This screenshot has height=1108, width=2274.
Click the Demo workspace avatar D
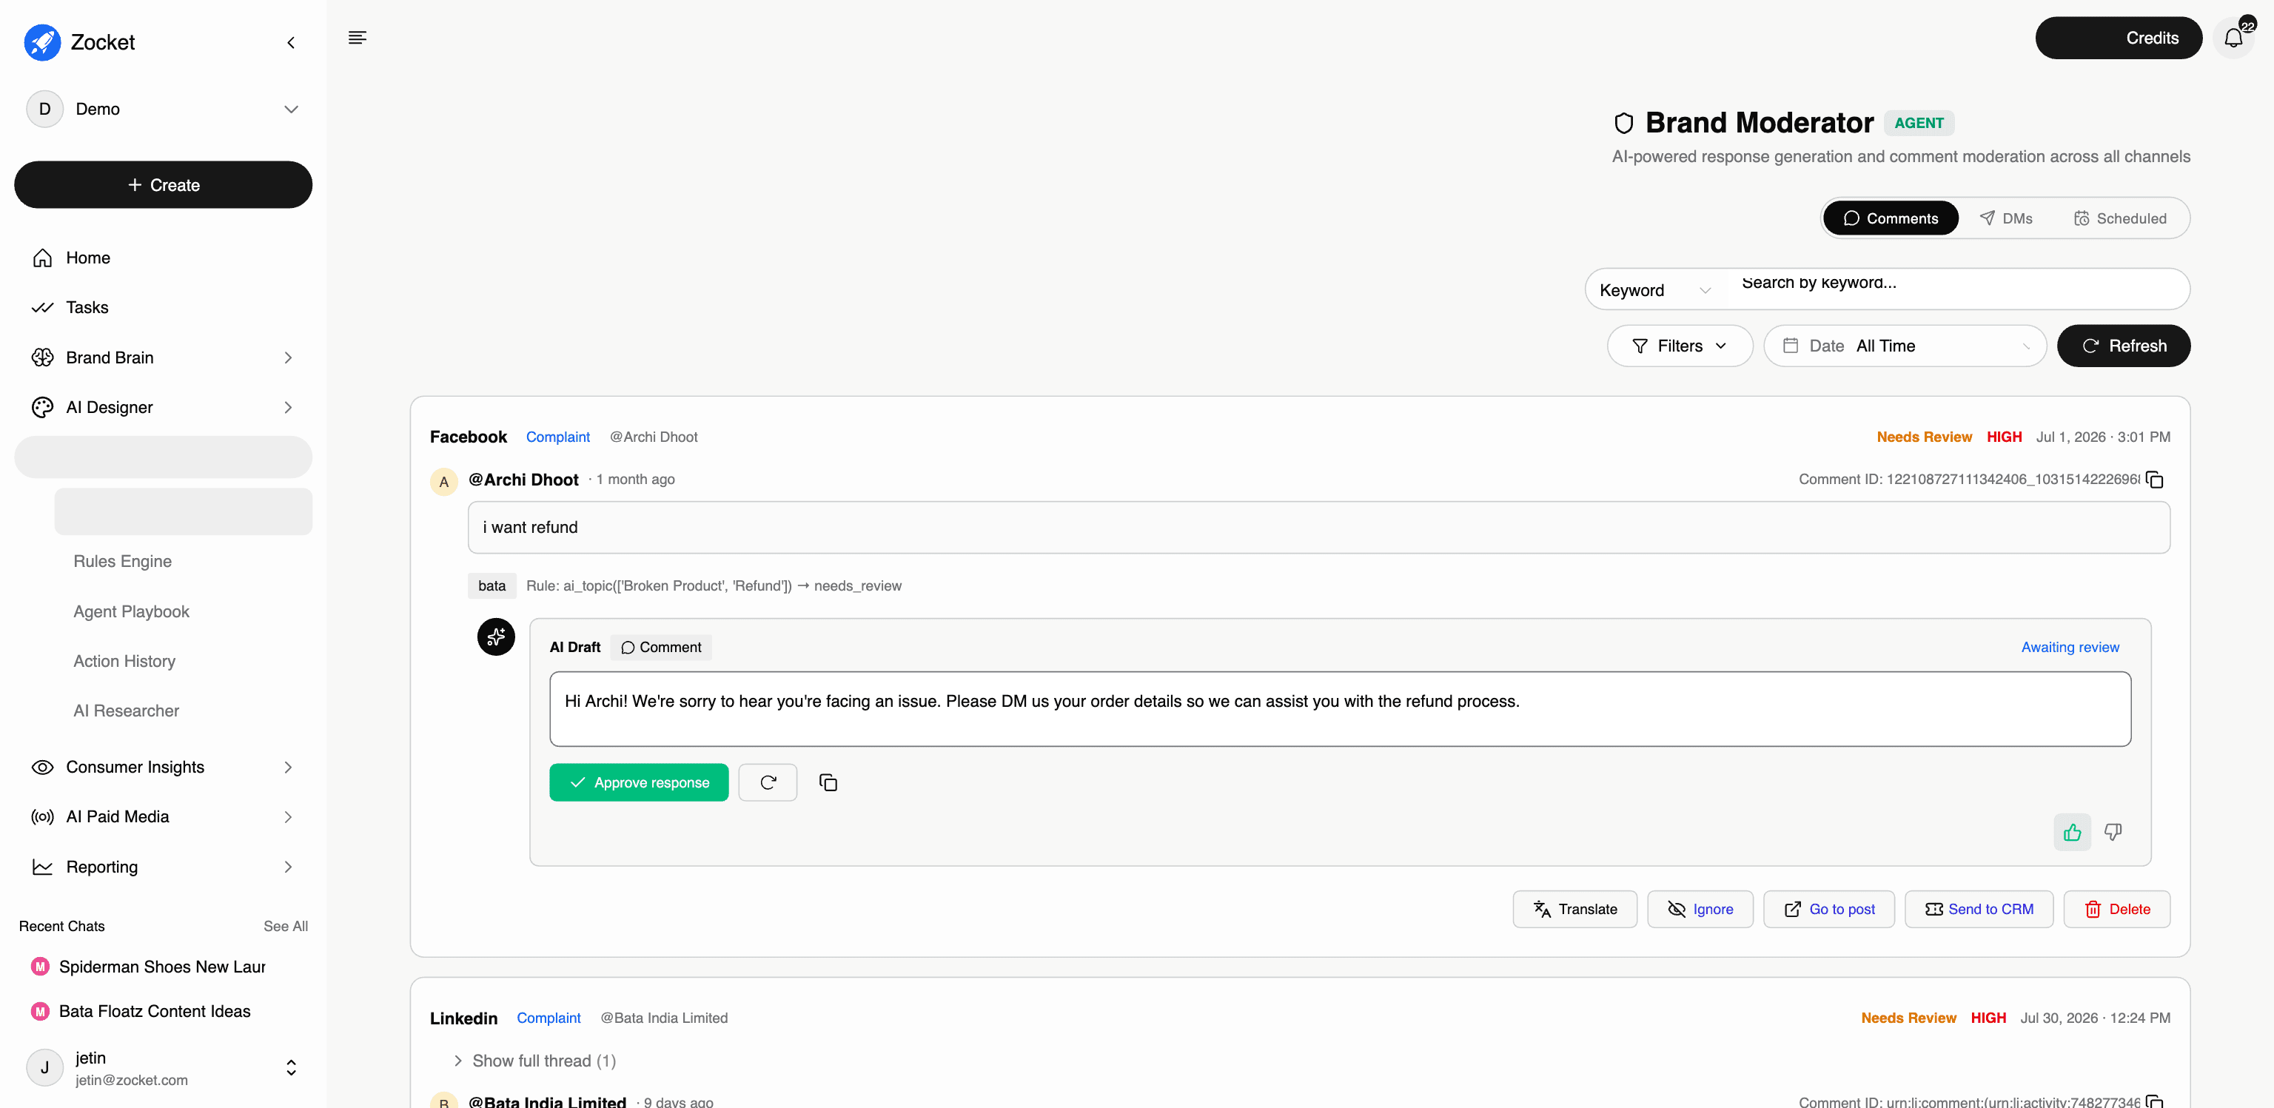[45, 109]
